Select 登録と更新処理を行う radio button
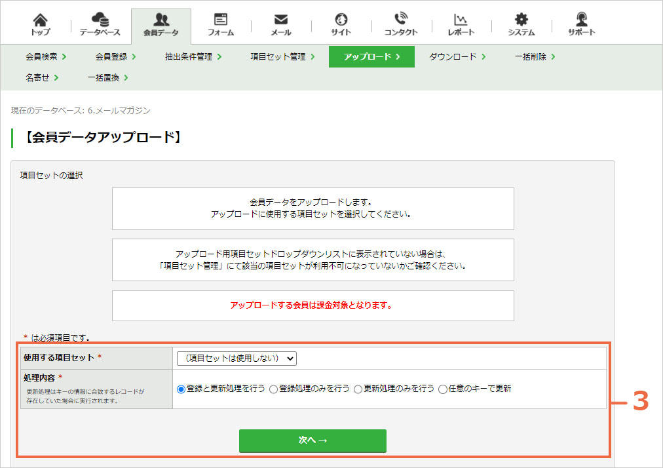The width and height of the screenshot is (663, 468). [x=181, y=389]
